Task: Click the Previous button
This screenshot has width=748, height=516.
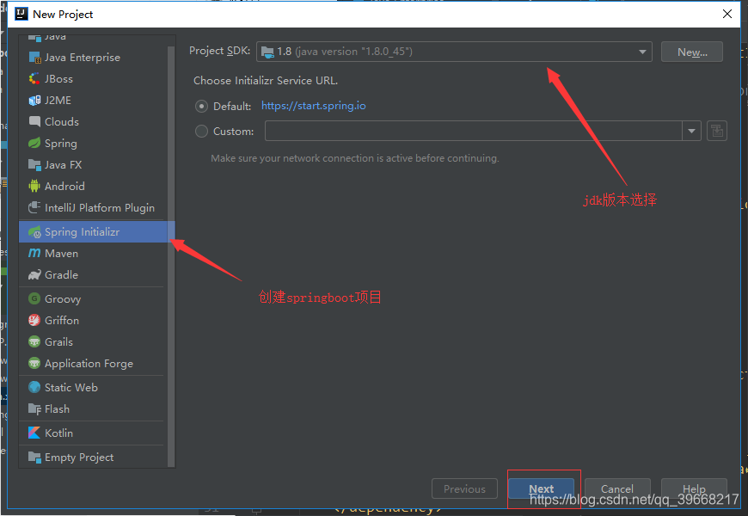Action: point(464,488)
